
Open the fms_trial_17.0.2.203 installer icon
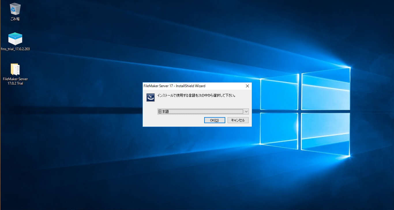15,39
